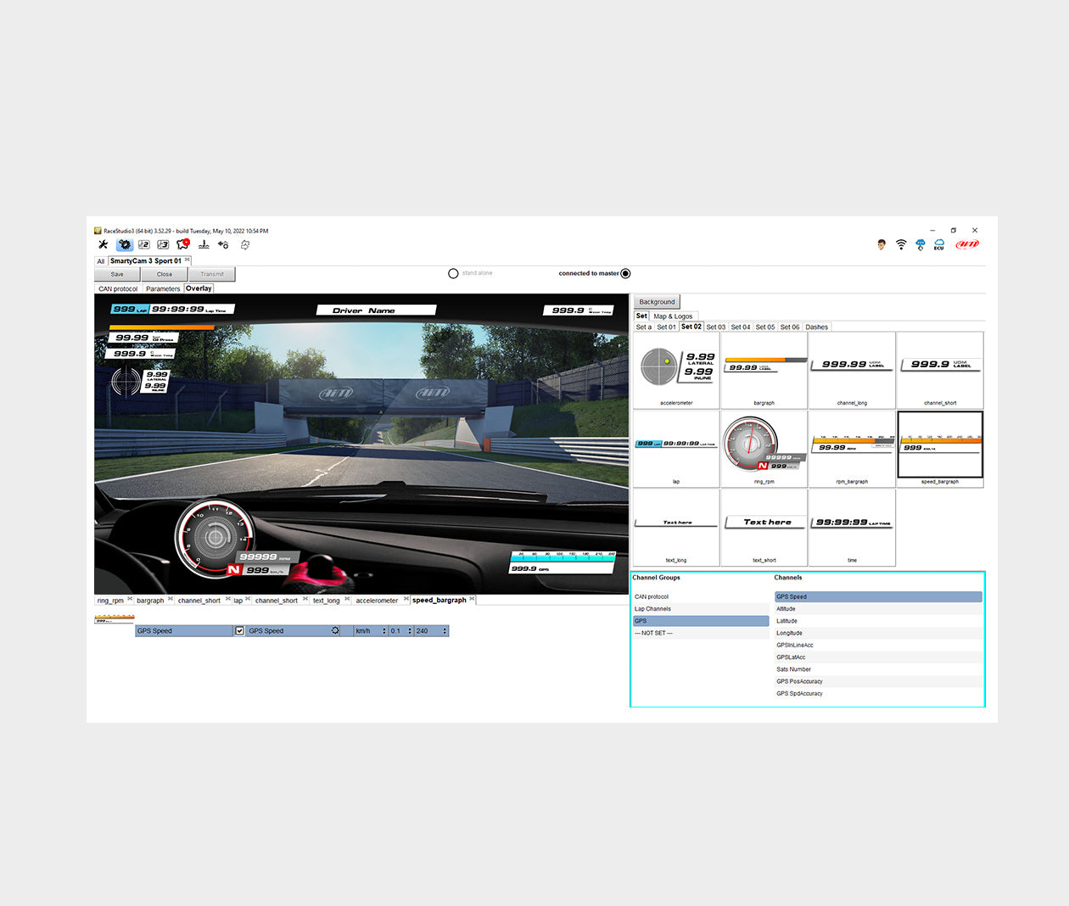Open the Set 03 overlay tab
The width and height of the screenshot is (1069, 906).
[x=716, y=327]
